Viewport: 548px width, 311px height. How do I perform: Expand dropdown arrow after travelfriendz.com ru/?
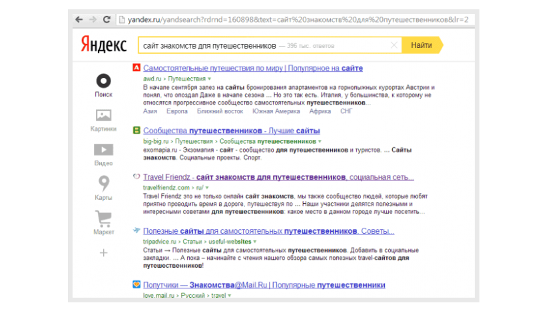(x=207, y=188)
